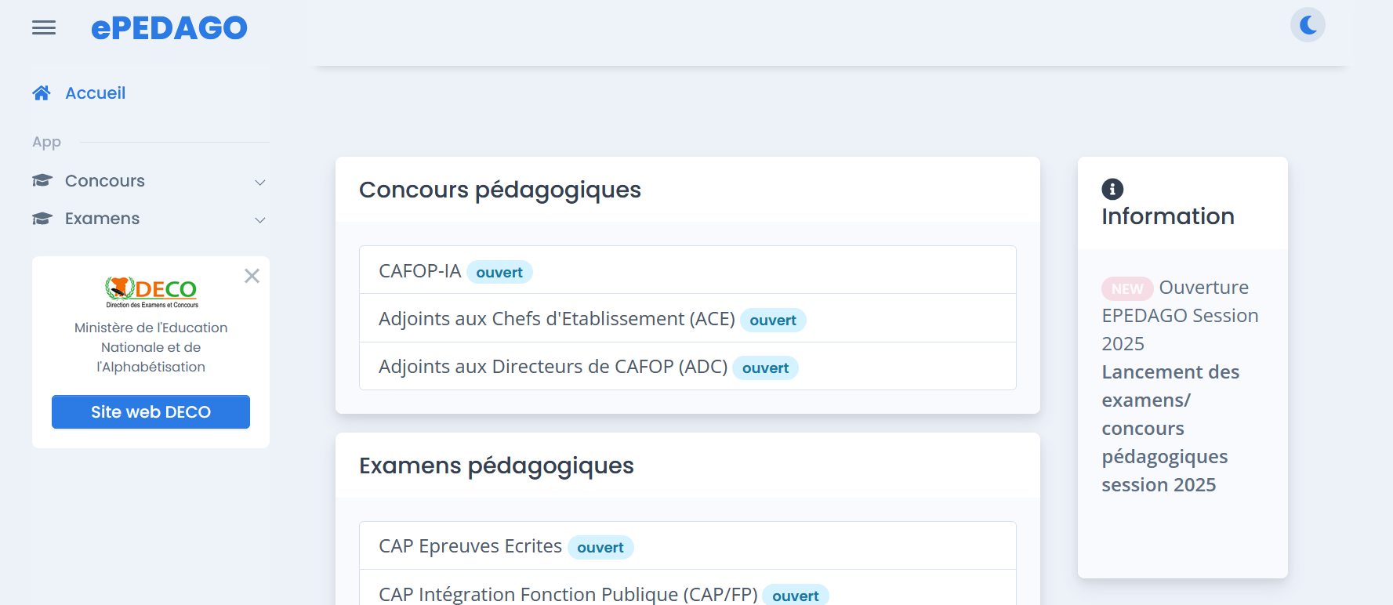Click ouvert badge beside ACE entry

(x=773, y=320)
